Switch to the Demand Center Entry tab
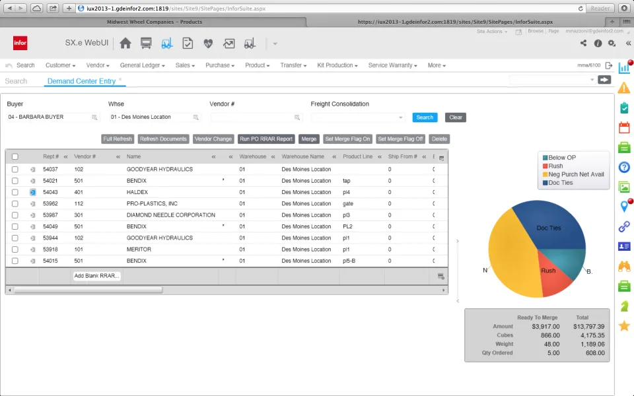 pos(82,81)
